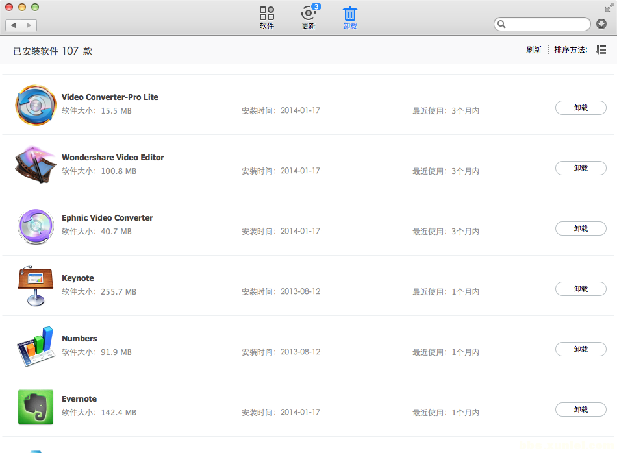Screen dimensions: 617x453
Task: Click the search input field
Action: [542, 24]
